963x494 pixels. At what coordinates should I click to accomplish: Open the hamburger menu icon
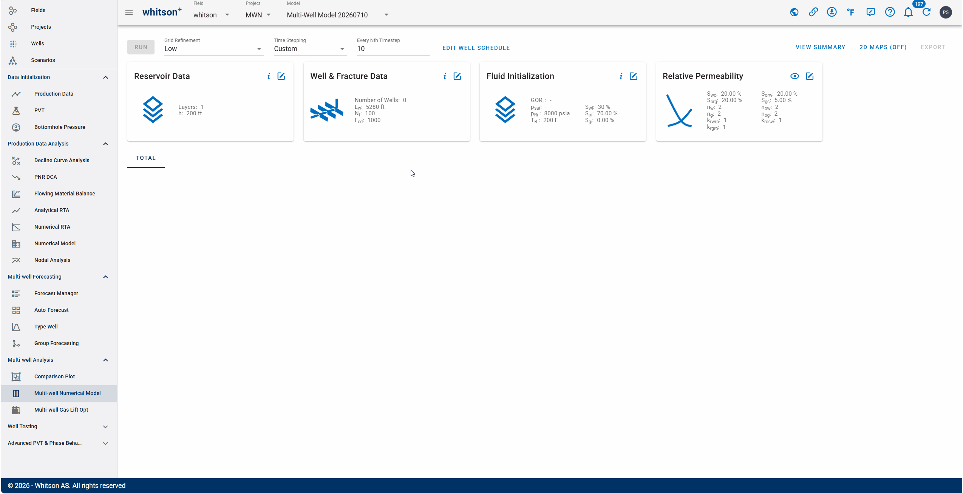(129, 12)
